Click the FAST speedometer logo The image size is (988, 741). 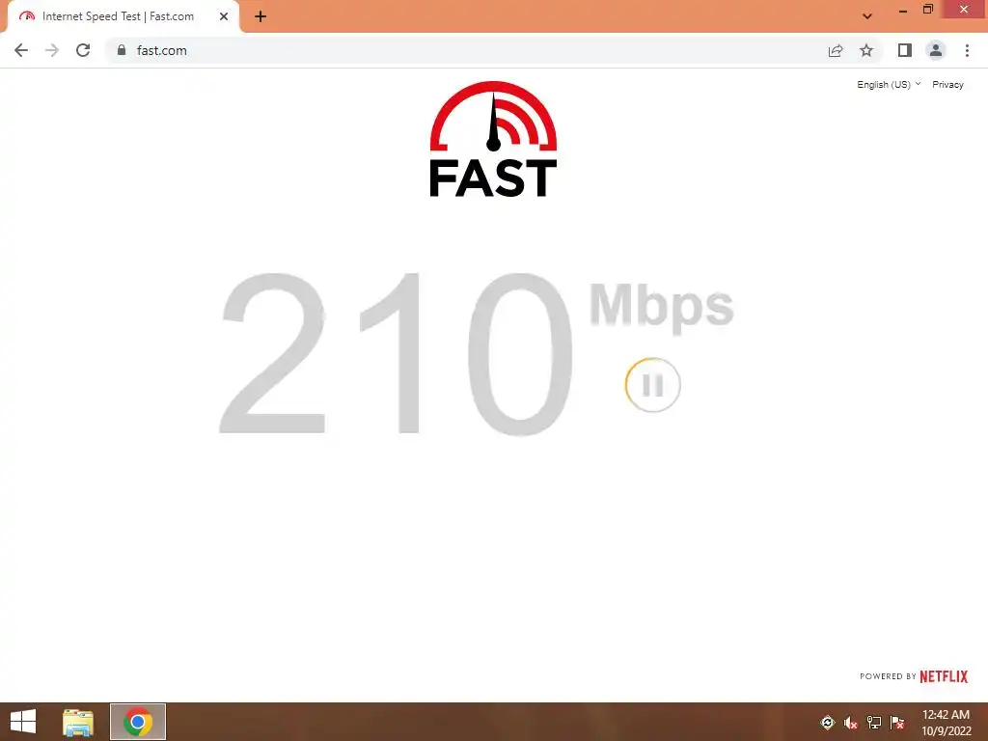tap(493, 139)
